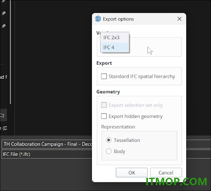This screenshot has width=211, height=191.
Task: Confirm export options with OK
Action: 131,172
